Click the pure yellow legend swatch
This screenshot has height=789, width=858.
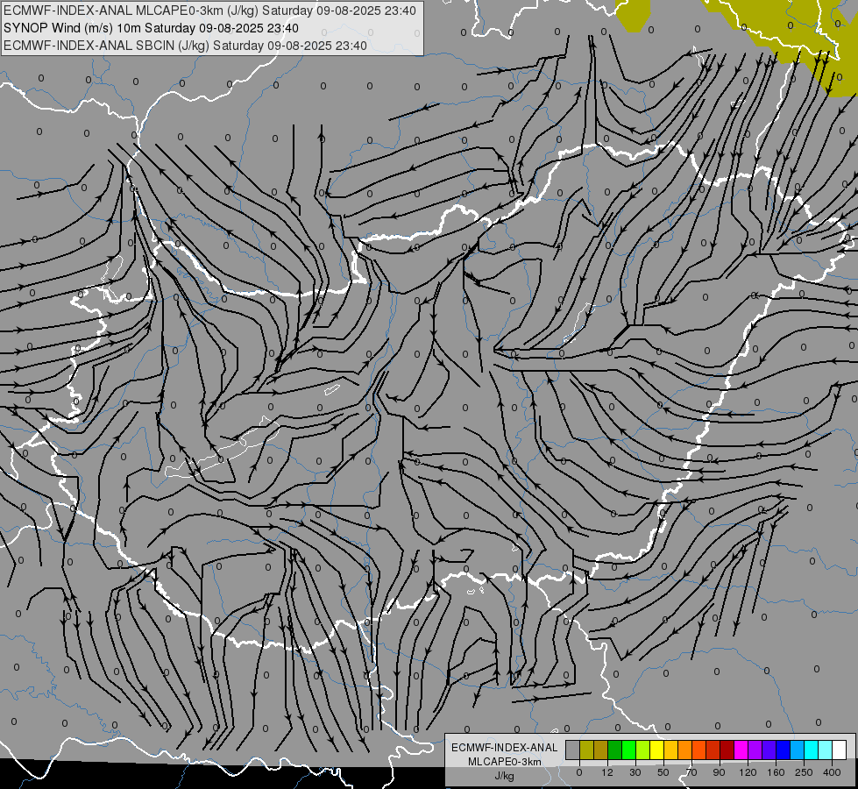657,750
